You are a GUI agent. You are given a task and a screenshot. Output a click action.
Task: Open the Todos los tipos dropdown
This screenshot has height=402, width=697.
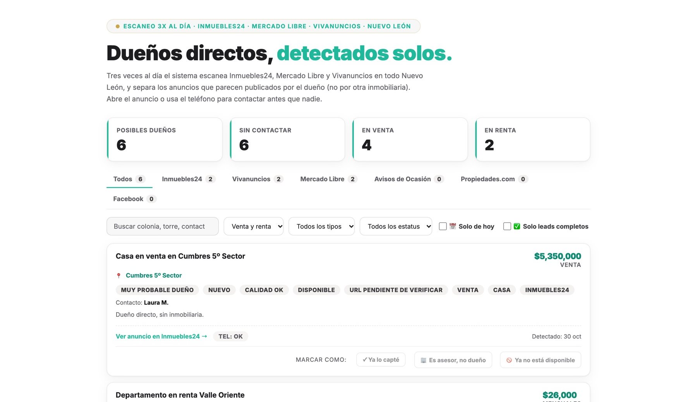coord(321,226)
